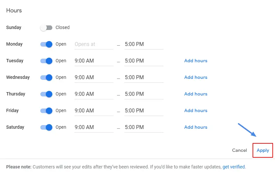The width and height of the screenshot is (275, 173).
Task: Switch off Thursday open toggle
Action: (x=46, y=94)
